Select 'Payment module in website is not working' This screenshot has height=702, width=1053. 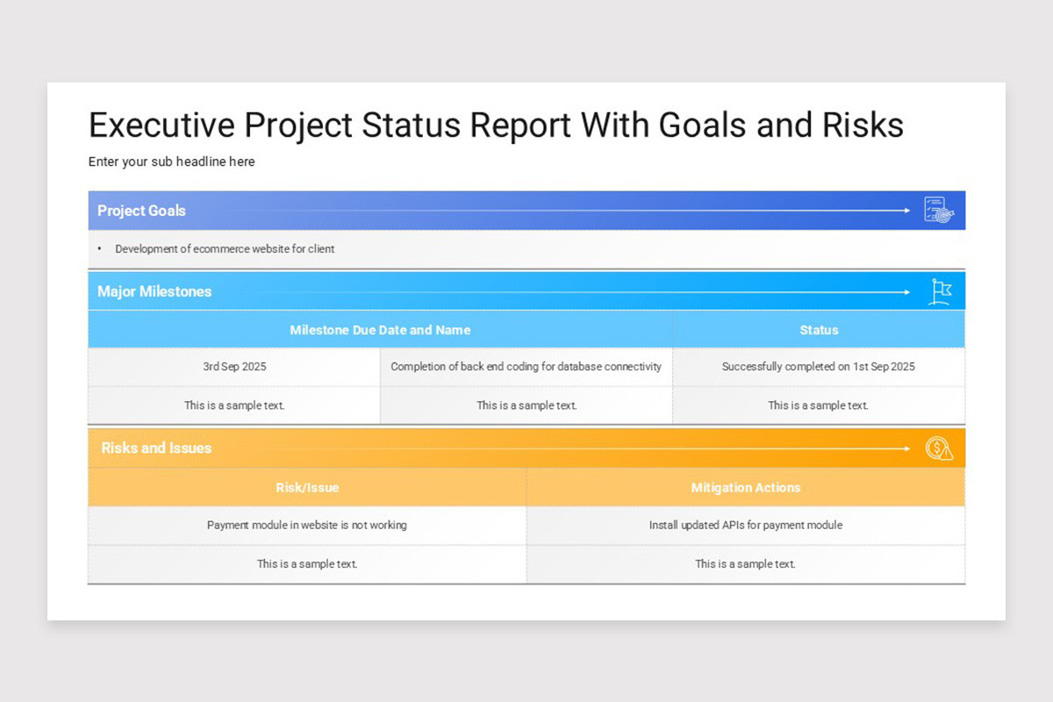(x=307, y=526)
